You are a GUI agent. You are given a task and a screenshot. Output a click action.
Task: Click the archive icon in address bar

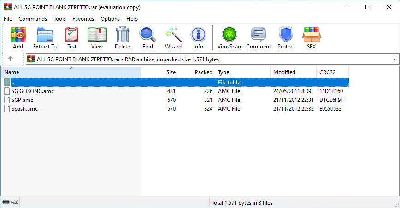coord(31,59)
